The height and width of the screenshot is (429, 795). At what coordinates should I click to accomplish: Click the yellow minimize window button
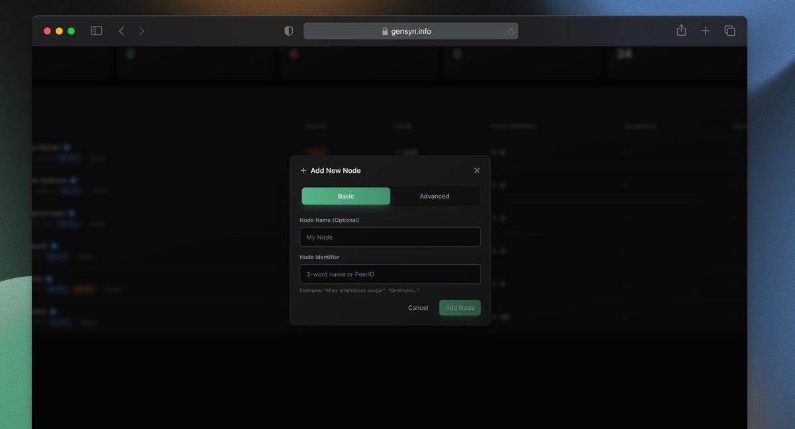[59, 31]
